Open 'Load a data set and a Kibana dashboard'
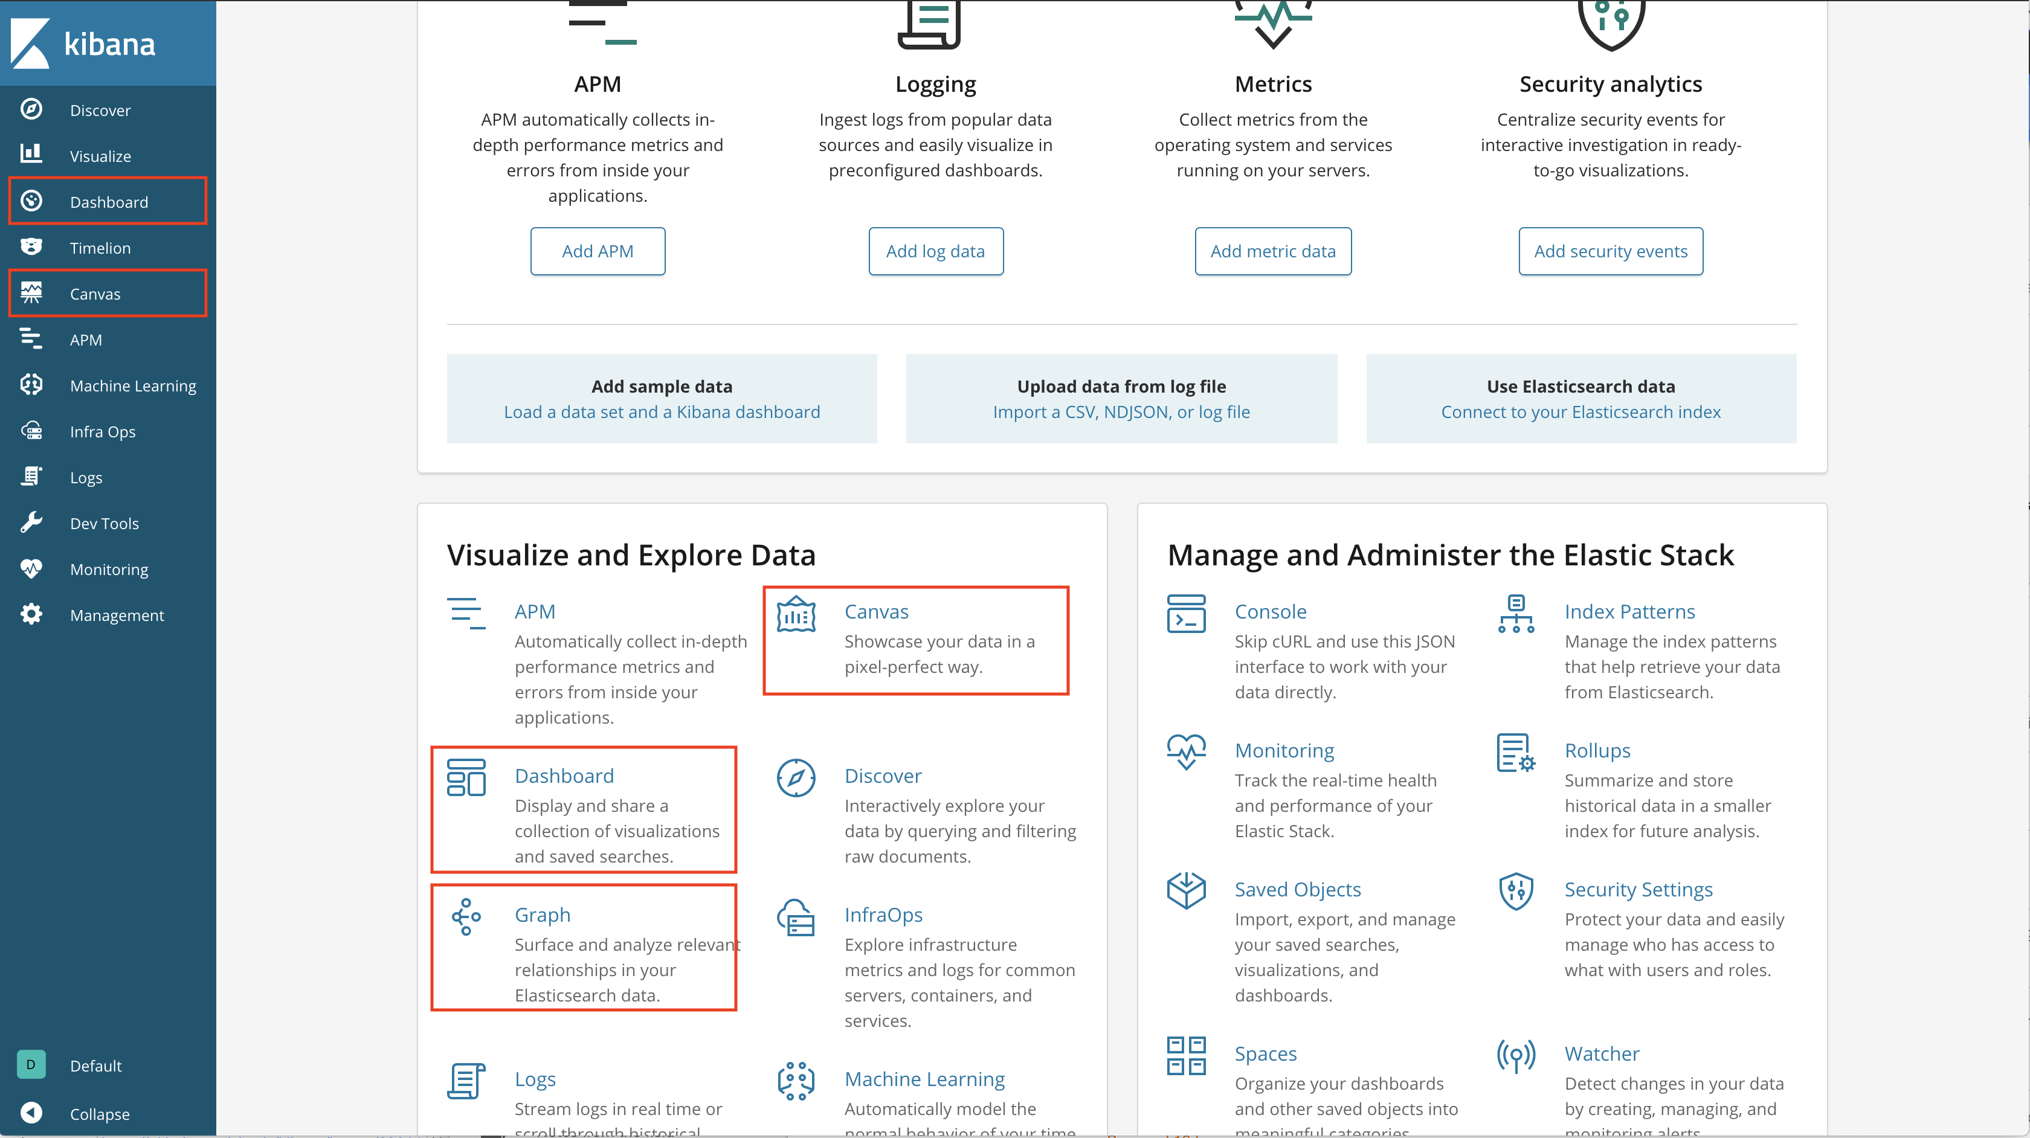The width and height of the screenshot is (2030, 1138). click(662, 412)
